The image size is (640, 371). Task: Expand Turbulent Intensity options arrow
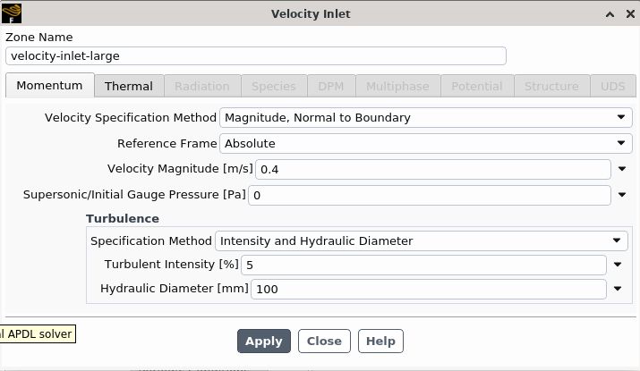618,265
